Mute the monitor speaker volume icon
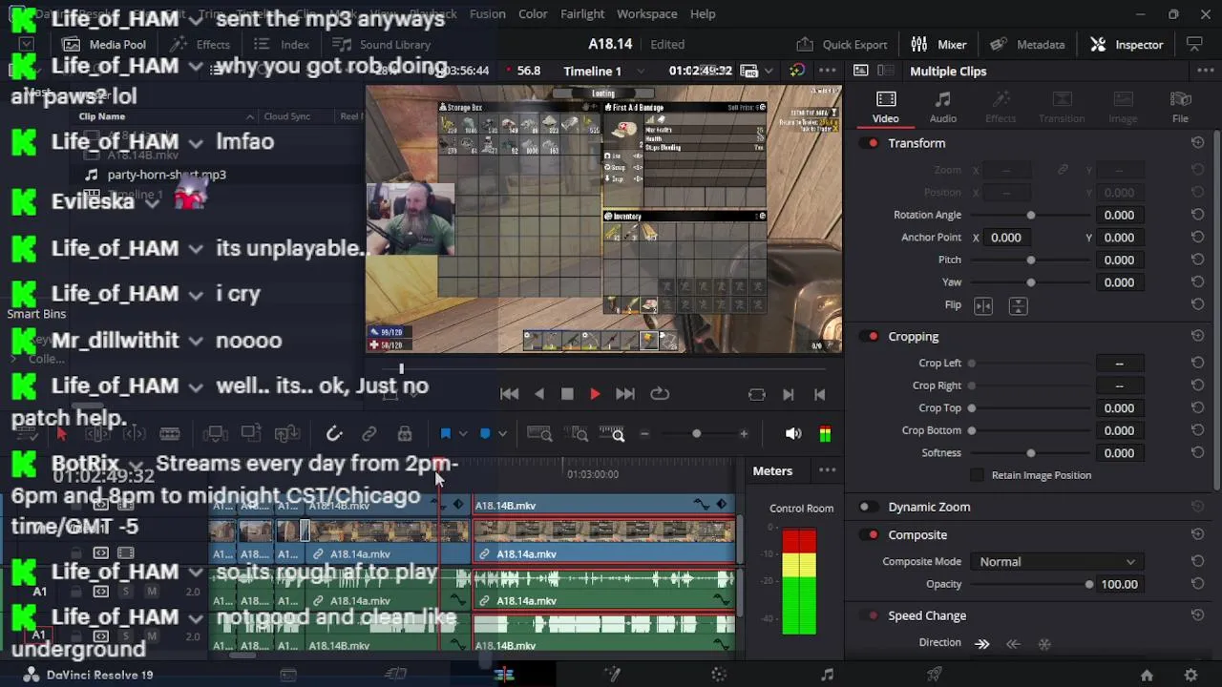This screenshot has width=1222, height=687. 793,434
